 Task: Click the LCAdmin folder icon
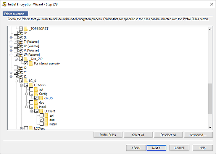pos(31,85)
